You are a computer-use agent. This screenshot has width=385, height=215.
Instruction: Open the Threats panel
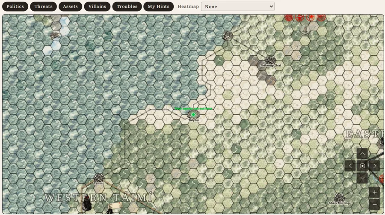point(44,6)
